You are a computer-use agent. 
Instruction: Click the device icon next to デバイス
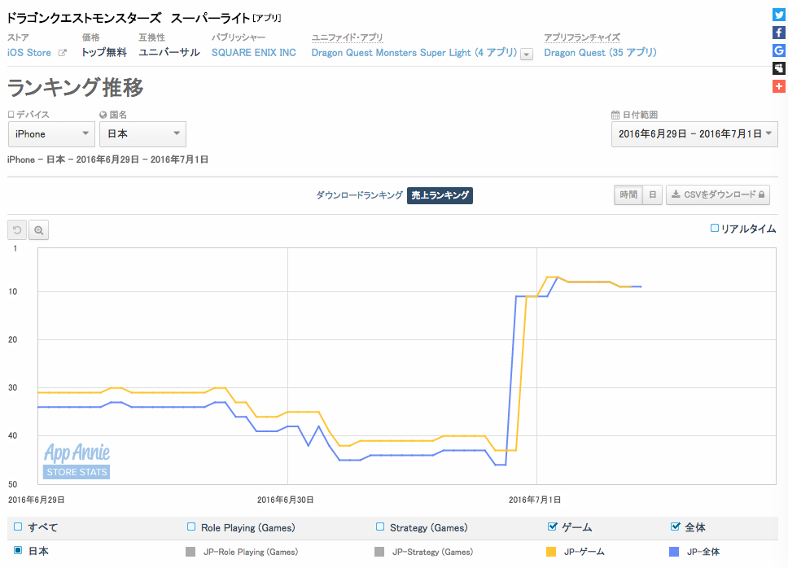tap(11, 115)
